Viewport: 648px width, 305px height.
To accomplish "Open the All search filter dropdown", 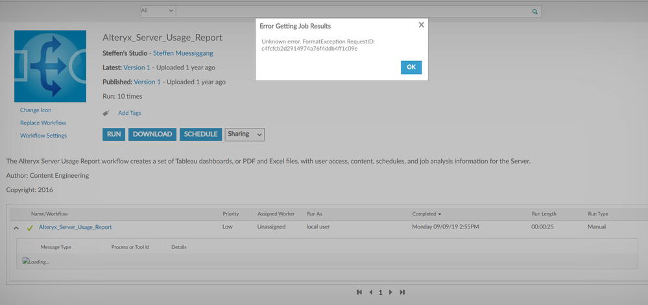I will click(158, 11).
